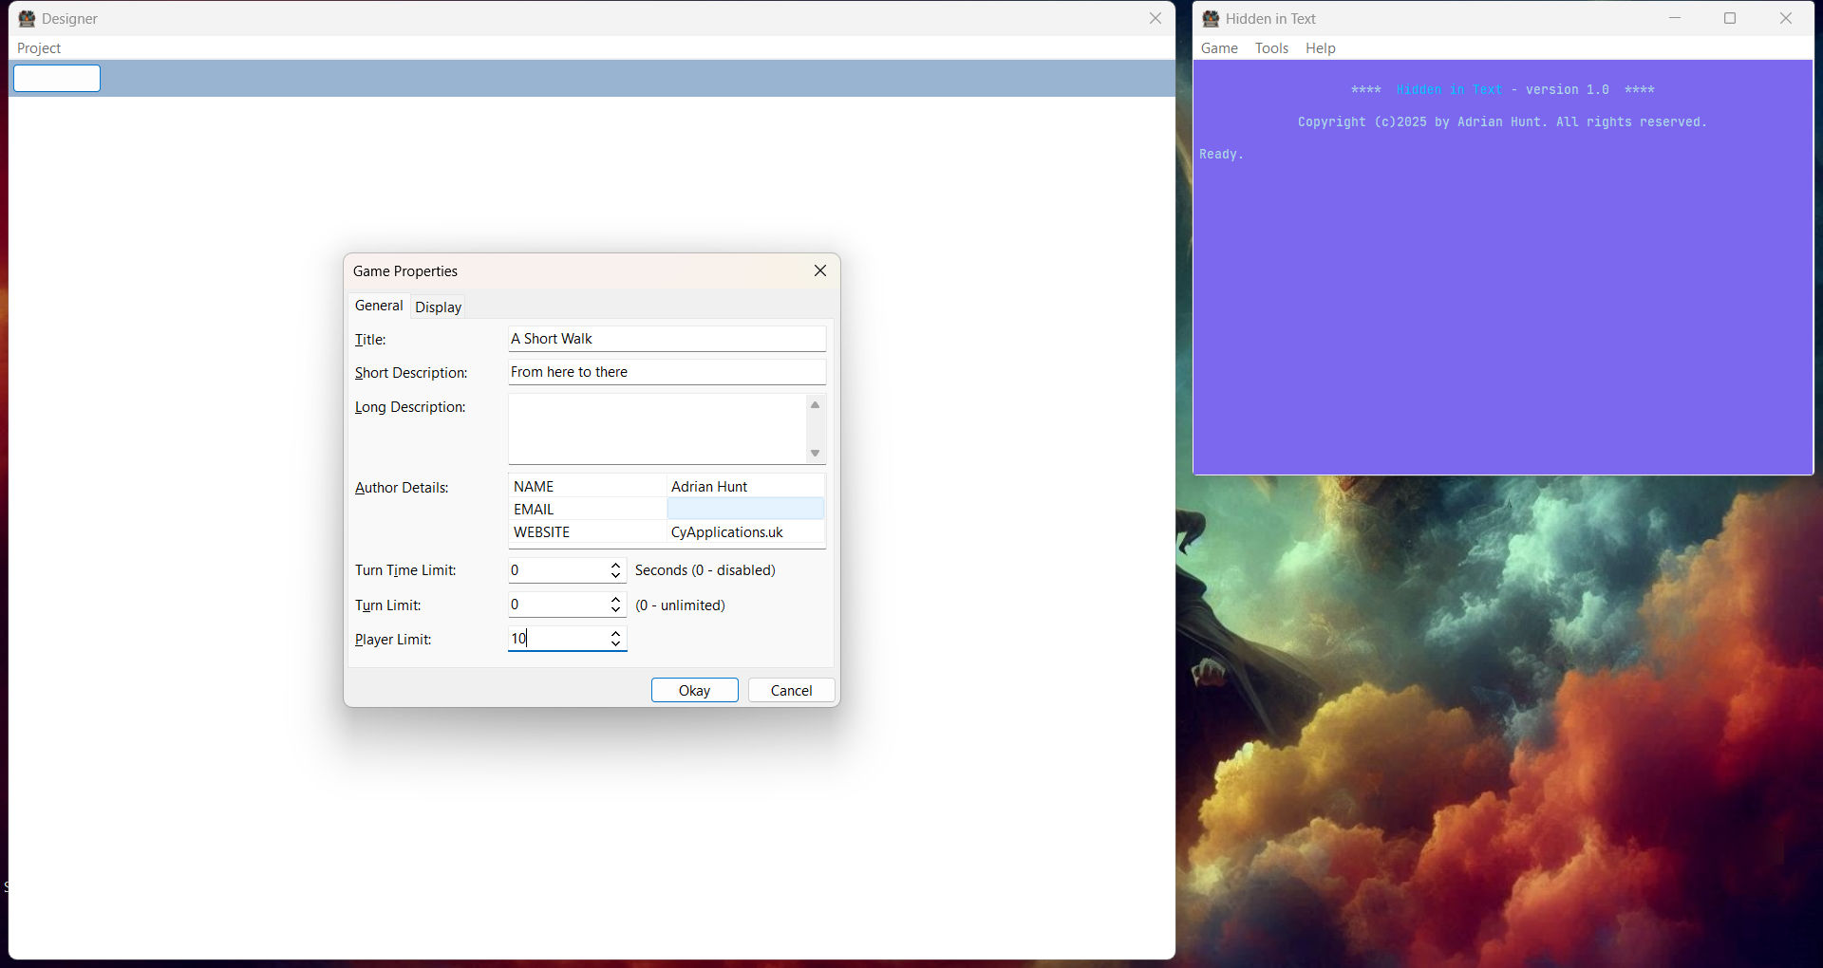This screenshot has width=1823, height=968.
Task: Open the Game menu
Action: 1219,48
